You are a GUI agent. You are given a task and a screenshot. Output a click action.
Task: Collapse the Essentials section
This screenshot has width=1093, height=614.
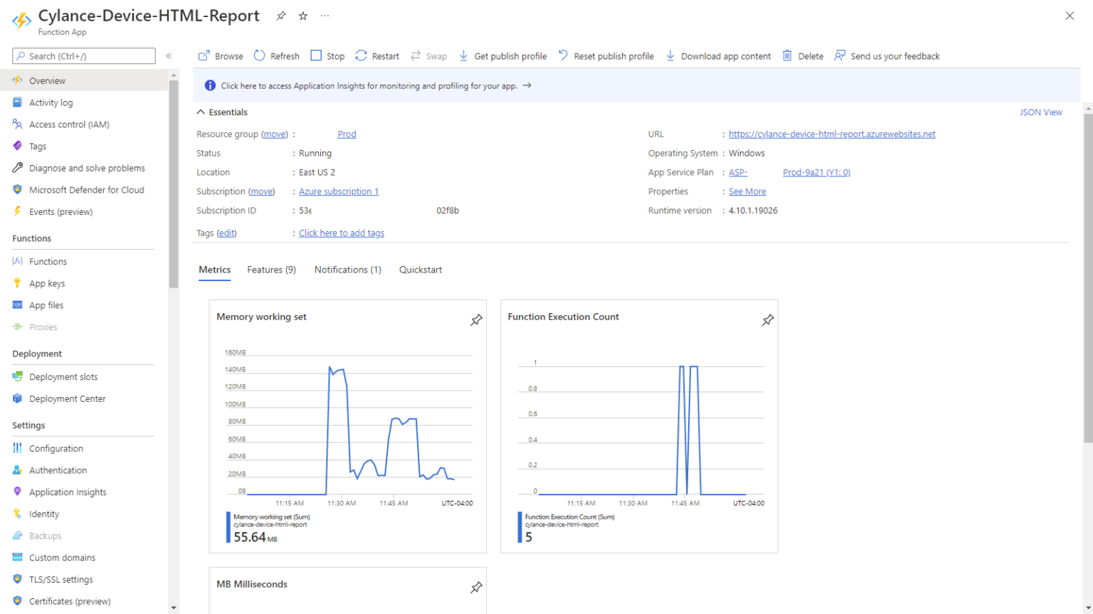[x=222, y=112]
